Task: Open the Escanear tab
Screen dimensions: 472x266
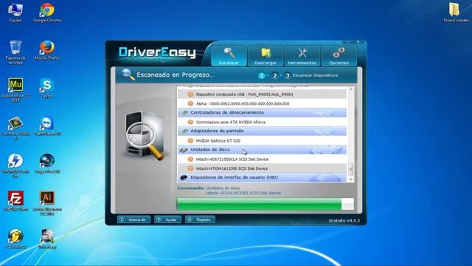Action: point(229,56)
